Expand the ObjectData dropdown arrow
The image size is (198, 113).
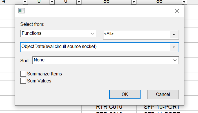(x=174, y=47)
